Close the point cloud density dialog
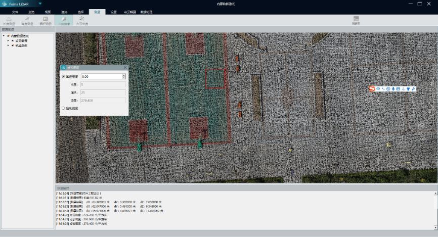 (125, 67)
